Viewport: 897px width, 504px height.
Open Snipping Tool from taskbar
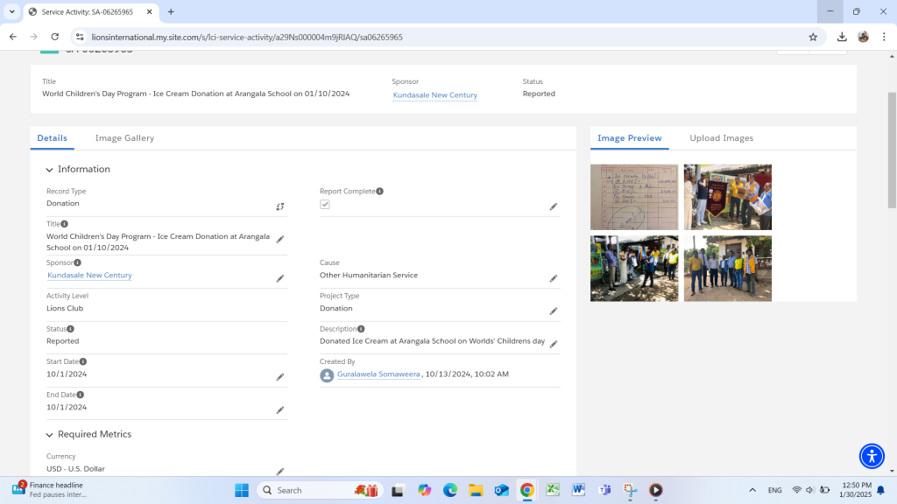click(x=630, y=490)
